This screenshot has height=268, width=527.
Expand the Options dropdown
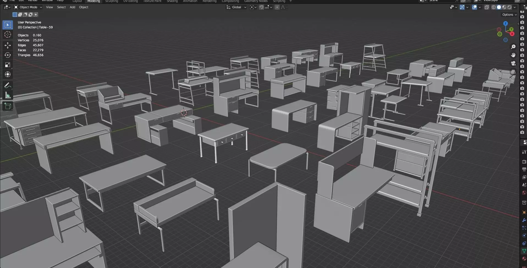509,15
